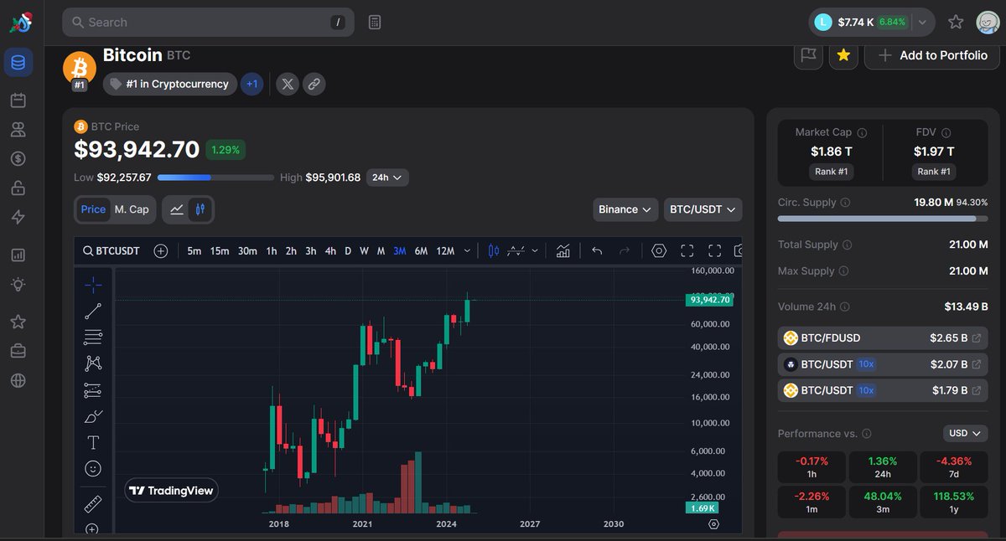This screenshot has width=1006, height=541.
Task: Click the Volume 24h info icon
Action: tap(844, 307)
